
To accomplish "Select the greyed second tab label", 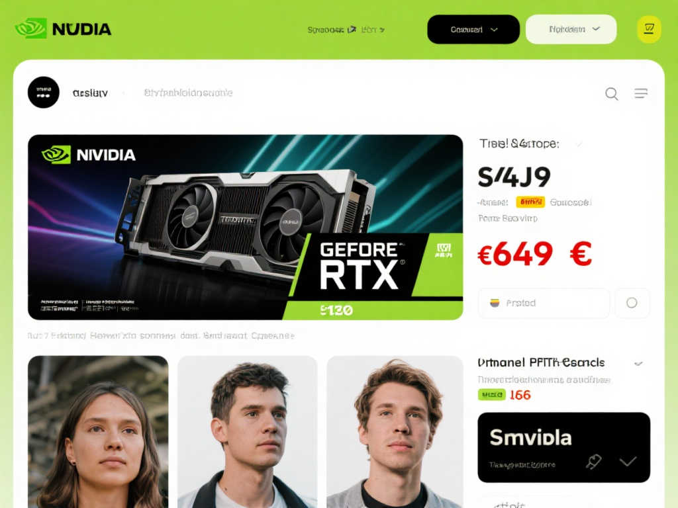I will tap(189, 93).
